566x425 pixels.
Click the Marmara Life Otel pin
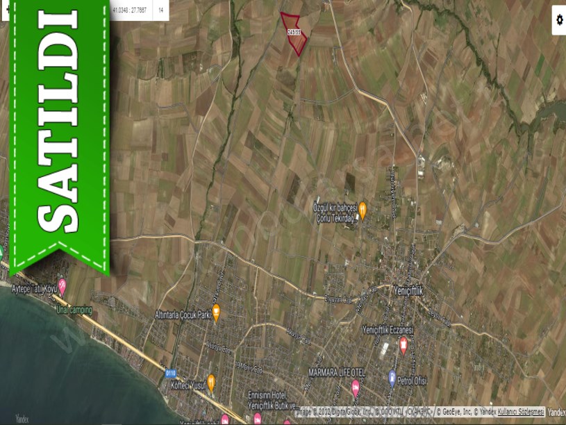(356, 387)
